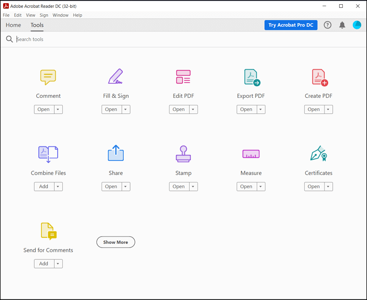
Task: Click the Measure ruler icon
Action: click(251, 154)
